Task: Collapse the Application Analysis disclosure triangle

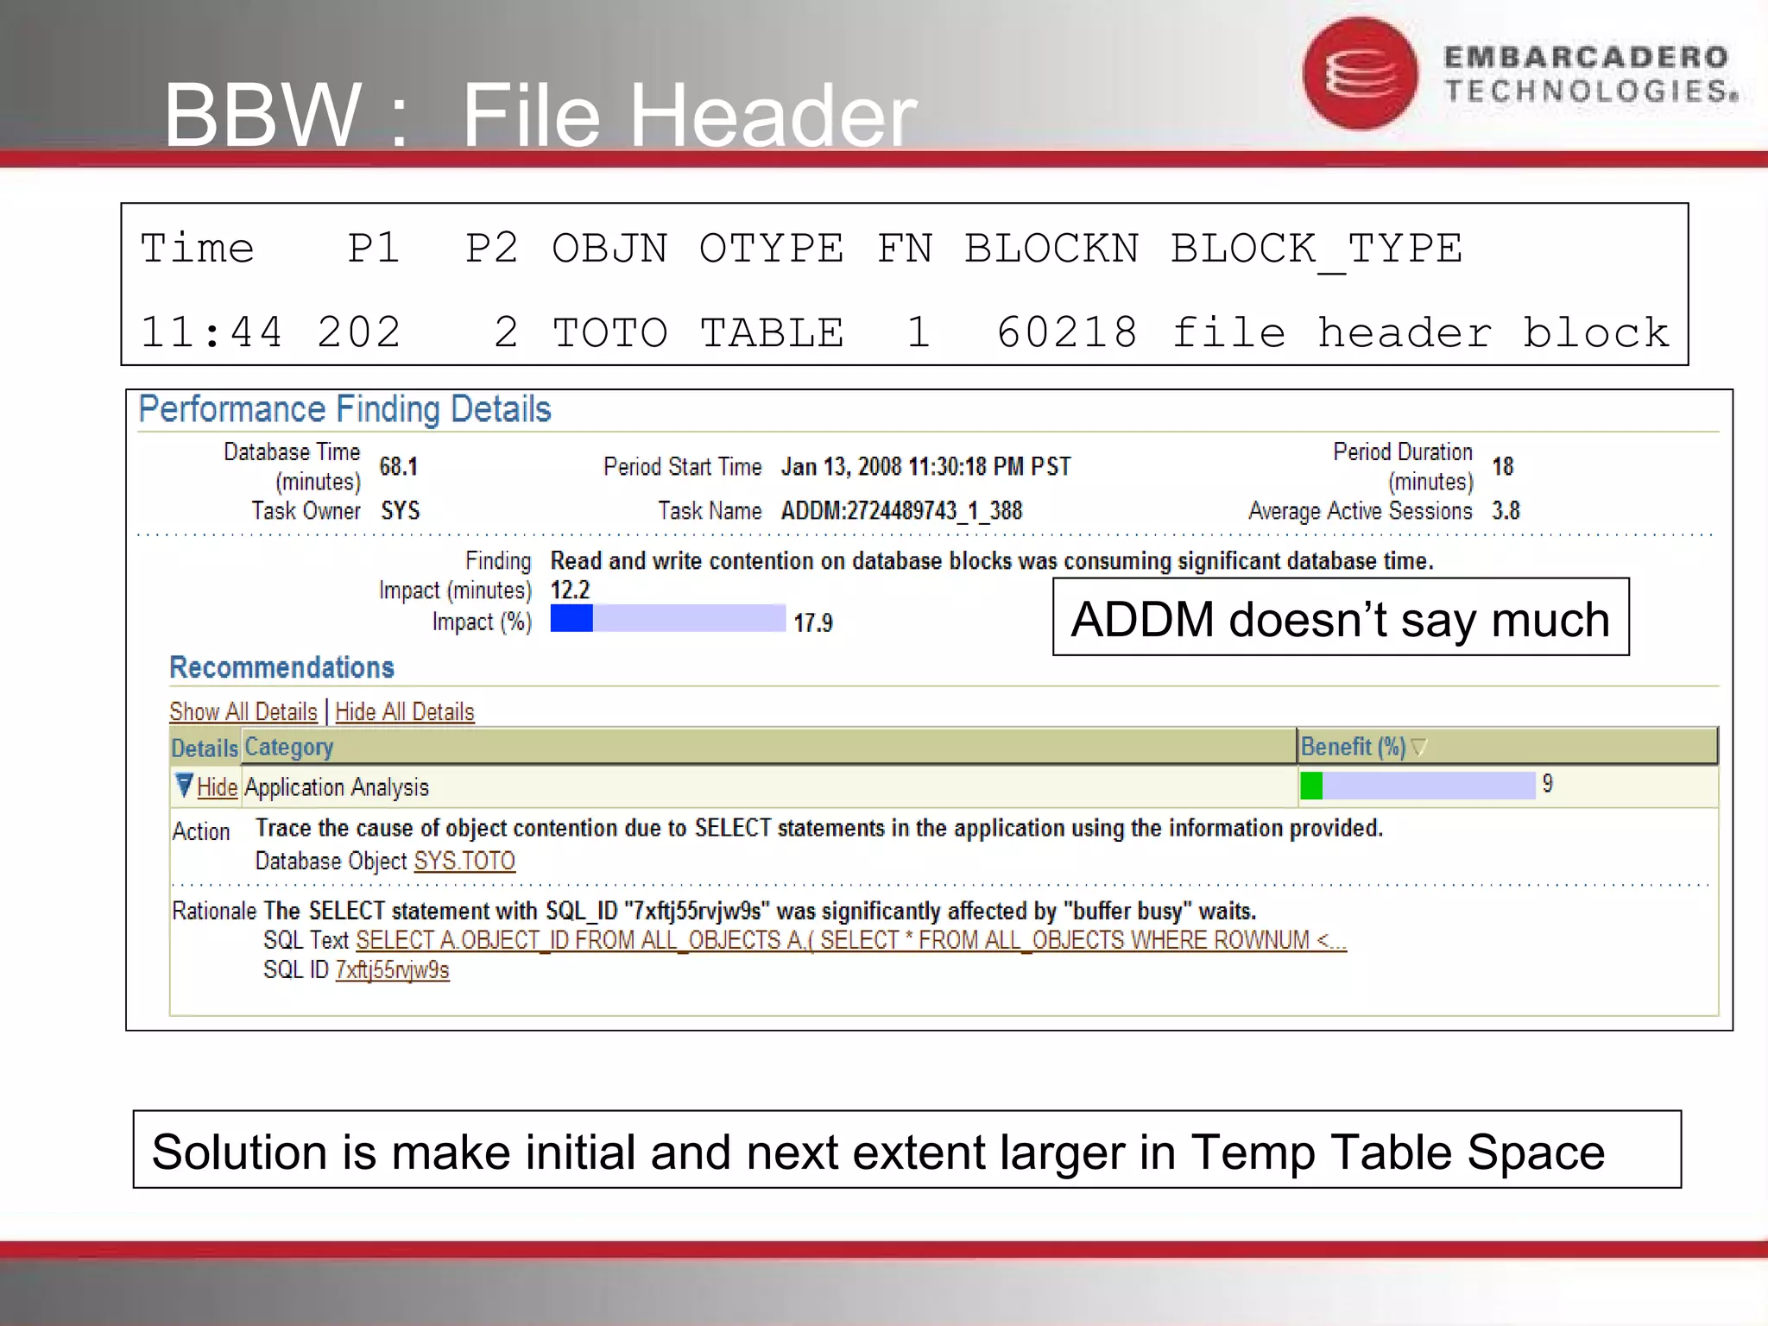Action: [184, 785]
